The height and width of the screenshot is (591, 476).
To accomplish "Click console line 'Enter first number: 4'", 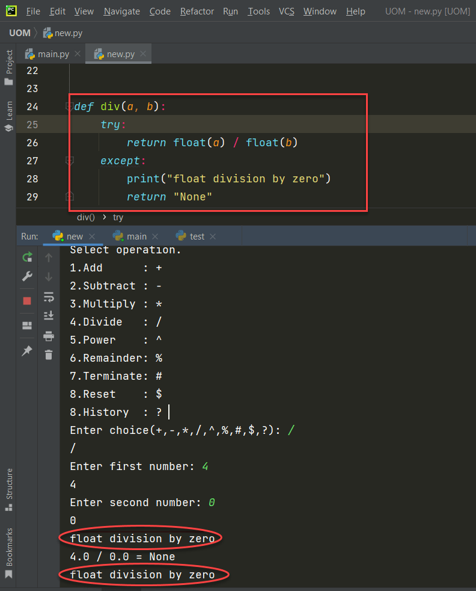I will [139, 466].
